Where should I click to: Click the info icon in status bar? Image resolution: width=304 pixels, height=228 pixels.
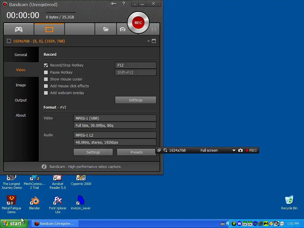44,167
